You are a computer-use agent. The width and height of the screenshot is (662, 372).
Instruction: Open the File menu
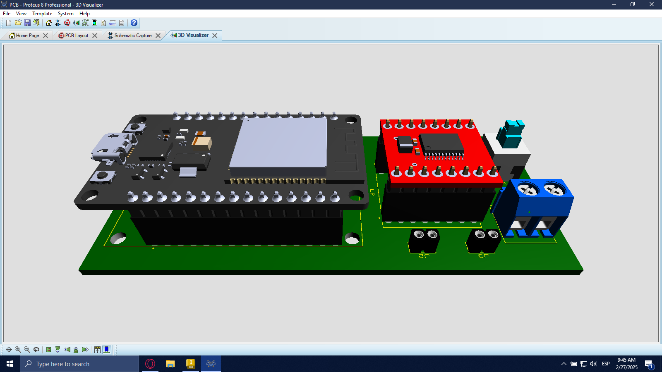tap(7, 14)
